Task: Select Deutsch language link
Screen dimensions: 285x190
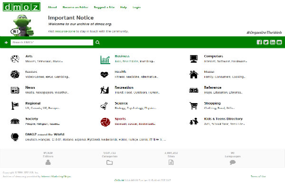Action: point(31,140)
